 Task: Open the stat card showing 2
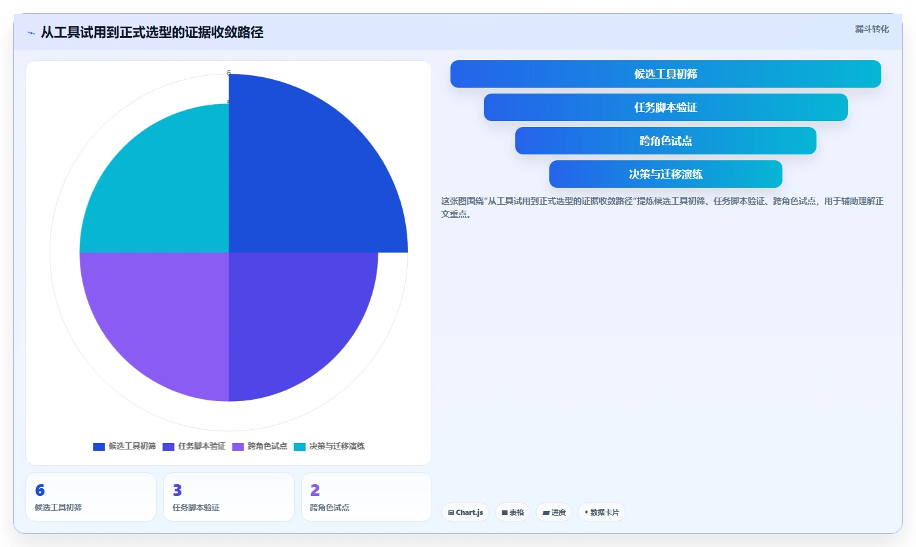pyautogui.click(x=367, y=497)
